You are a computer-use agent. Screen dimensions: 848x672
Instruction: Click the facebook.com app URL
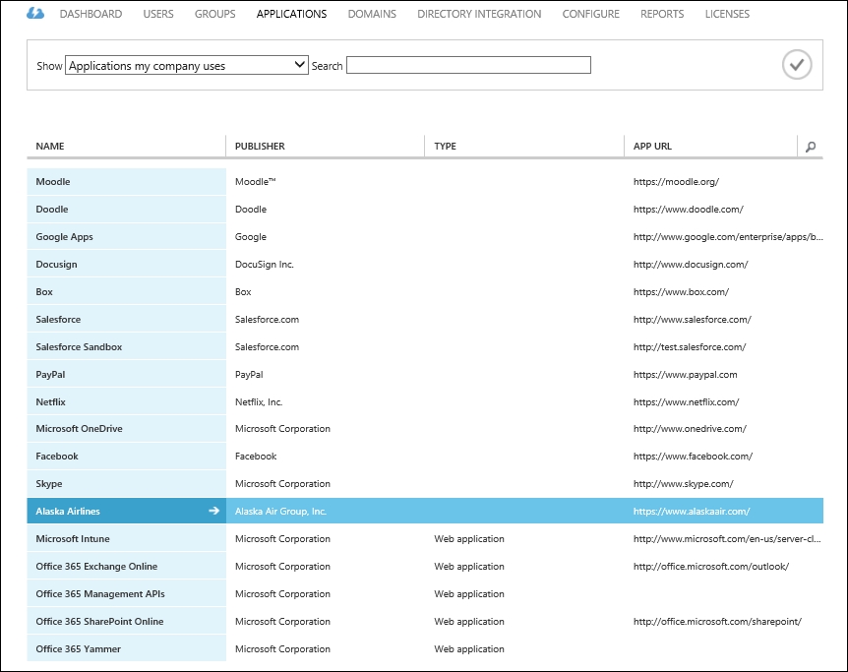693,457
